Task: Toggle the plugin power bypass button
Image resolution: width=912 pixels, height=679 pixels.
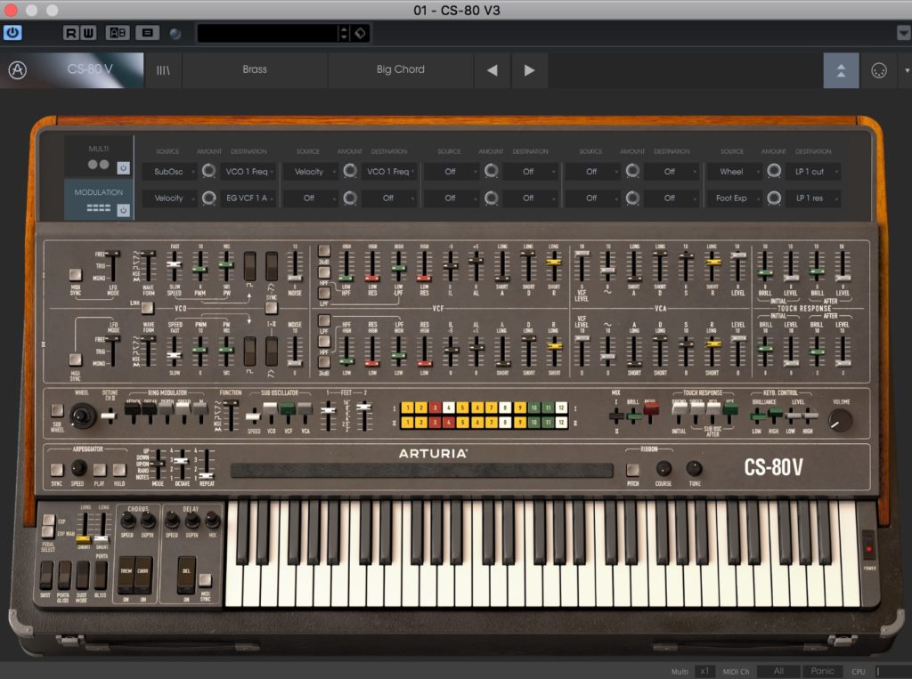Action: point(12,33)
